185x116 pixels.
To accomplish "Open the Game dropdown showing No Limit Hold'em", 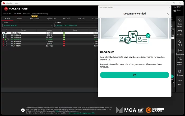I will point(28,26).
